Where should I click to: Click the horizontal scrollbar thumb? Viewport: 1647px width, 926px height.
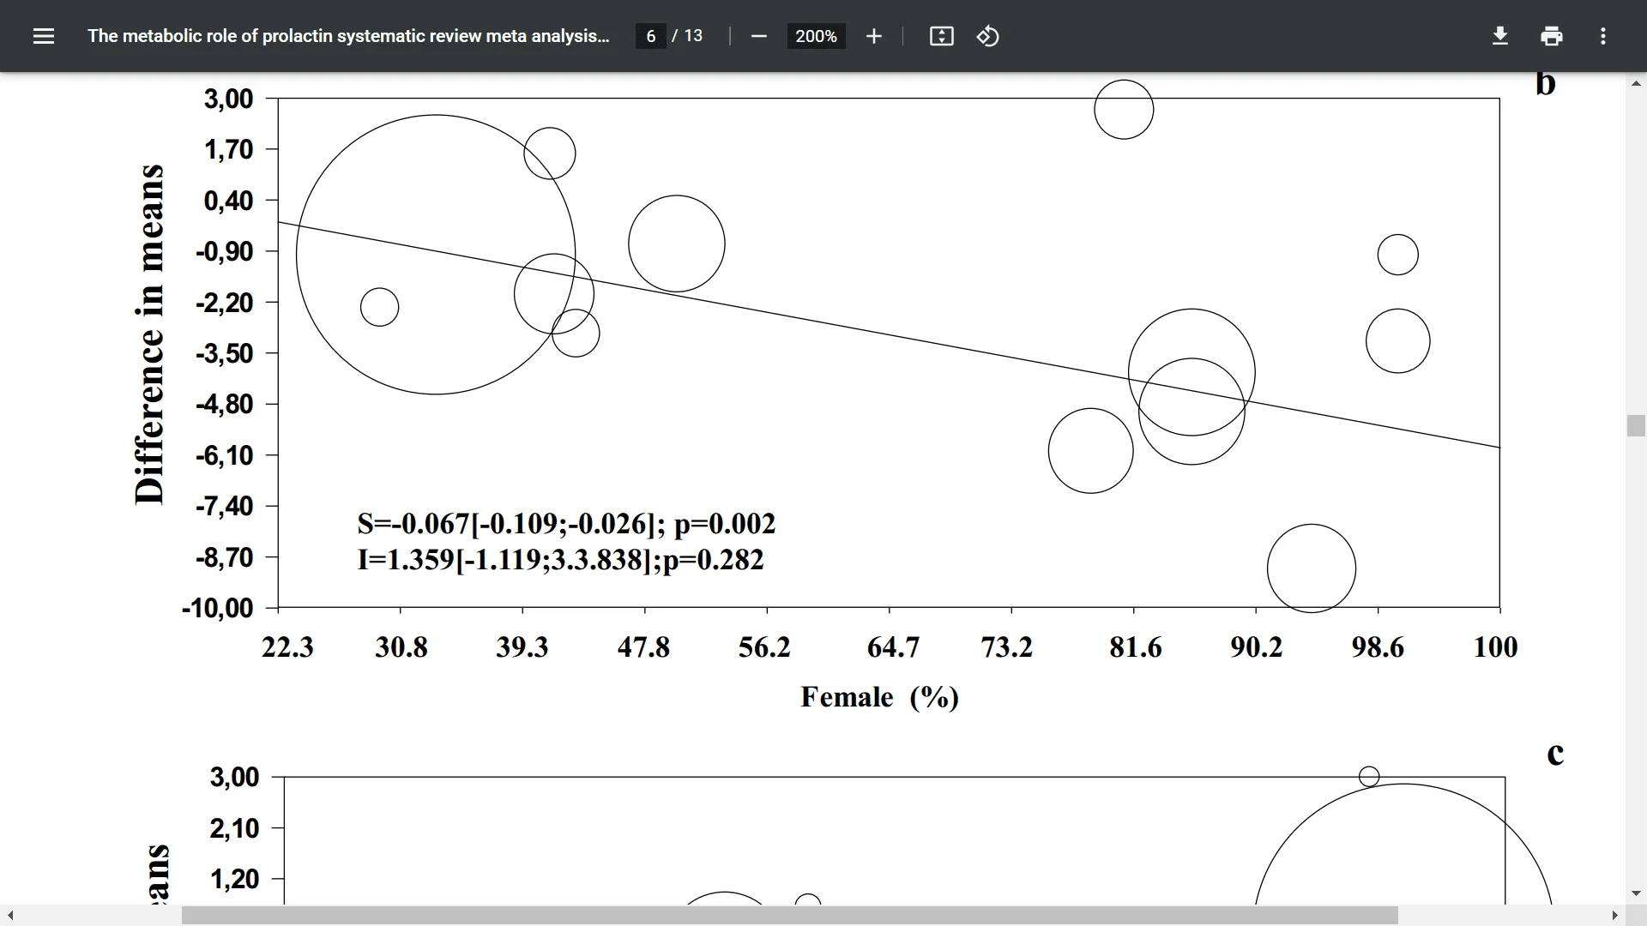789,916
